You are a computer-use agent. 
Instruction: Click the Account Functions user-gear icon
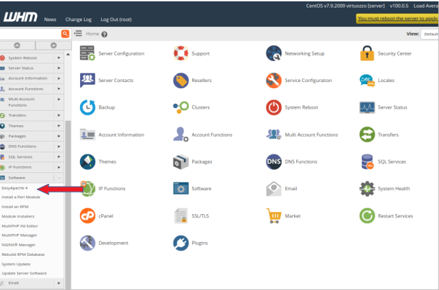[181, 134]
